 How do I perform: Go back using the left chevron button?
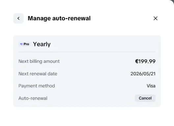pos(18,18)
